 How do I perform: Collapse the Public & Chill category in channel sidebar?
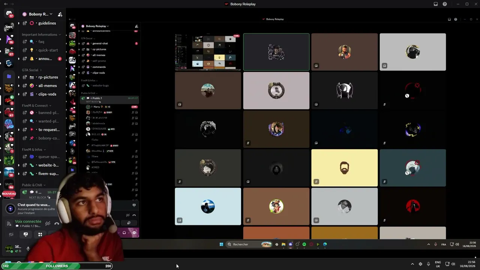[x=33, y=185]
